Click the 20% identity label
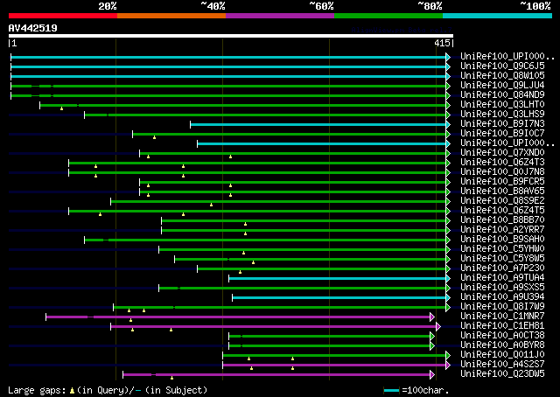Screen dimensions: 560x397 coord(108,6)
